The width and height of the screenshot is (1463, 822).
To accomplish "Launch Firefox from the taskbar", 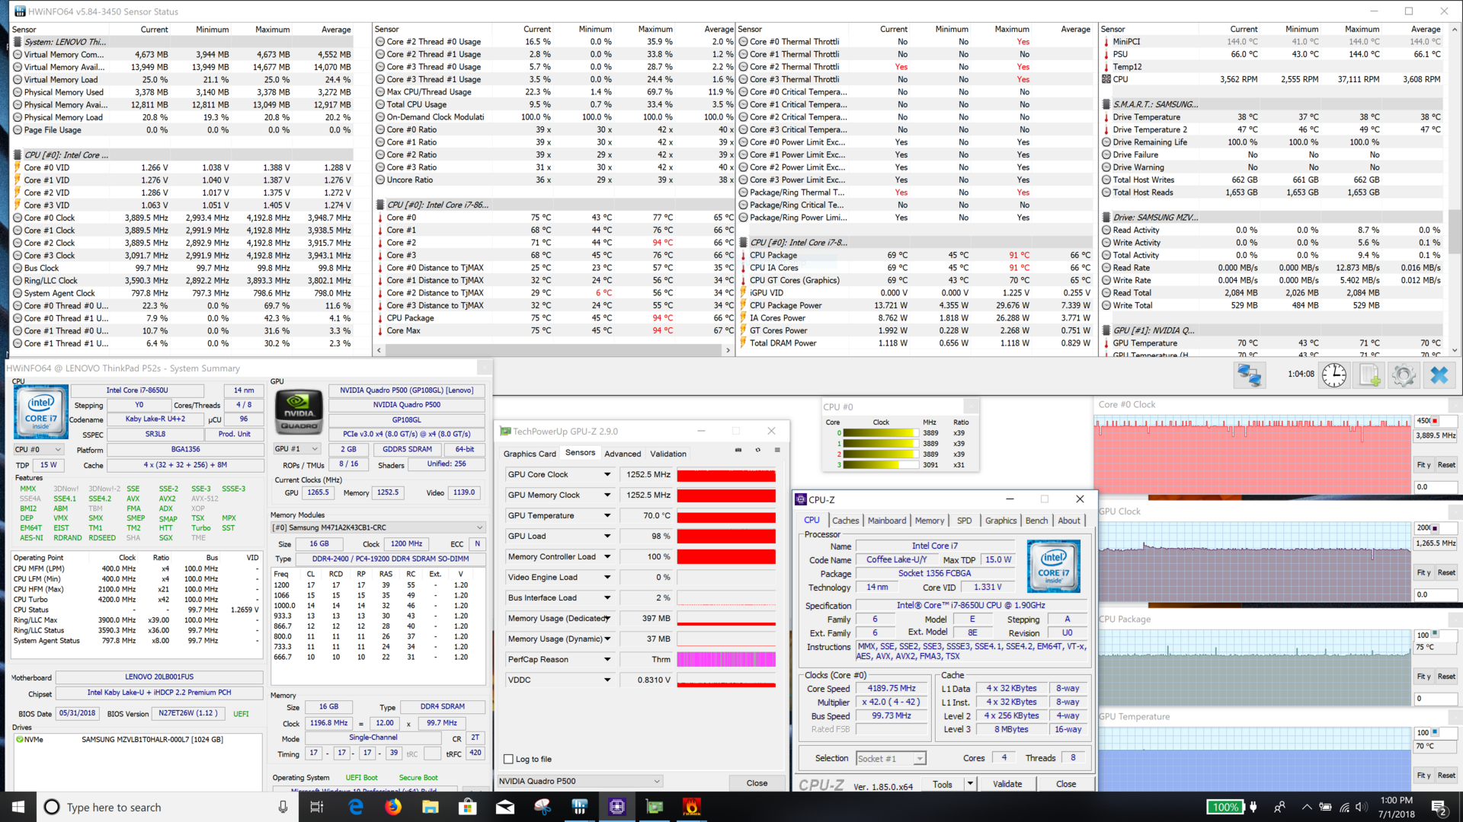I will click(x=393, y=807).
